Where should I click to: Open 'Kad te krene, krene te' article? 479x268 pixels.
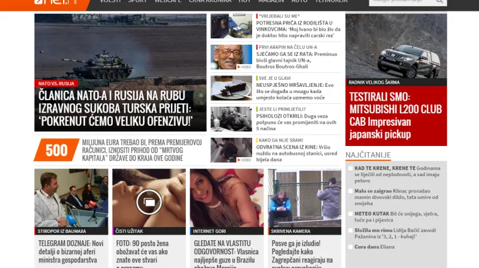point(397,174)
